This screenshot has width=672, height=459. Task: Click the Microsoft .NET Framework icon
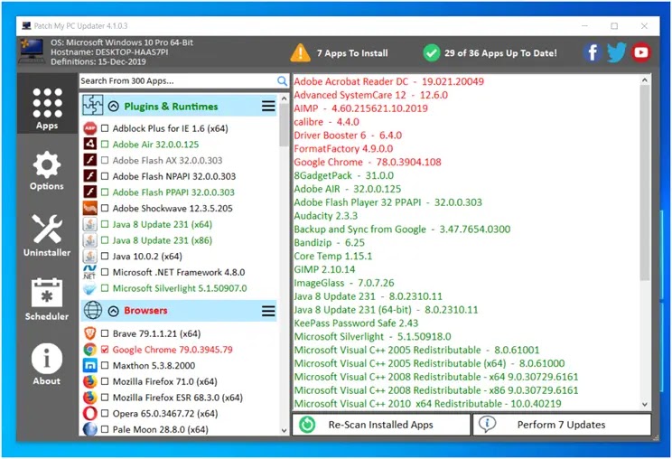(89, 272)
